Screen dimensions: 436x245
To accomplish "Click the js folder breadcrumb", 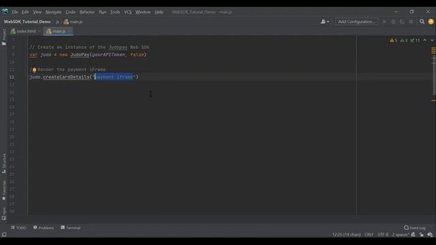I will tap(57, 22).
